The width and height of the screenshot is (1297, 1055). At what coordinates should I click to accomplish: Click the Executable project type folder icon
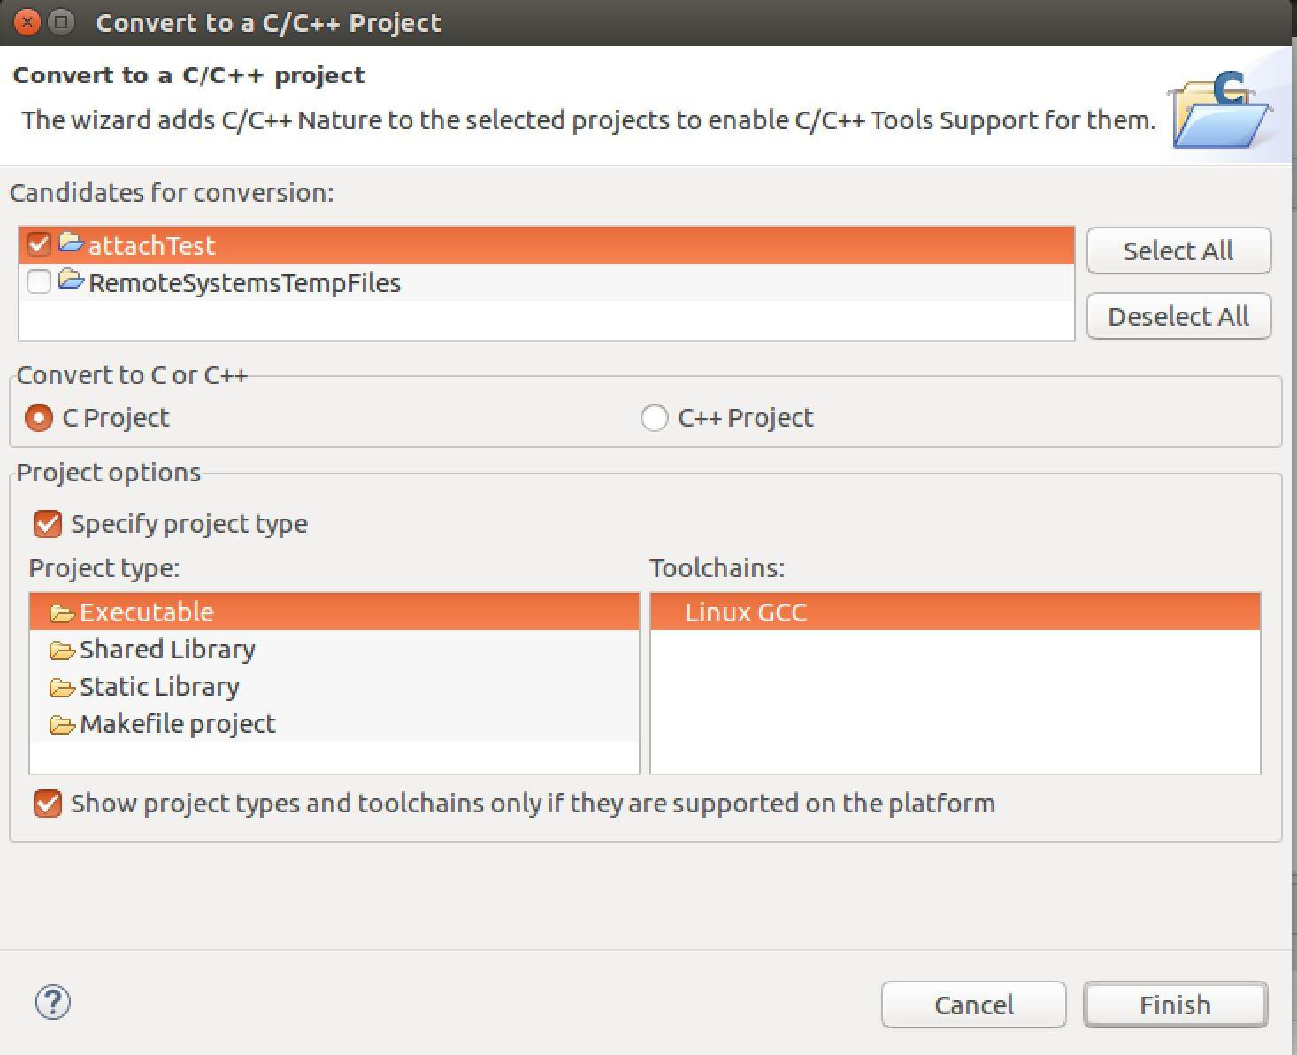[x=60, y=611]
